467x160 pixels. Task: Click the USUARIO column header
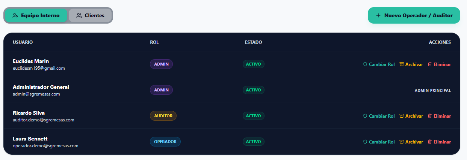tap(23, 42)
